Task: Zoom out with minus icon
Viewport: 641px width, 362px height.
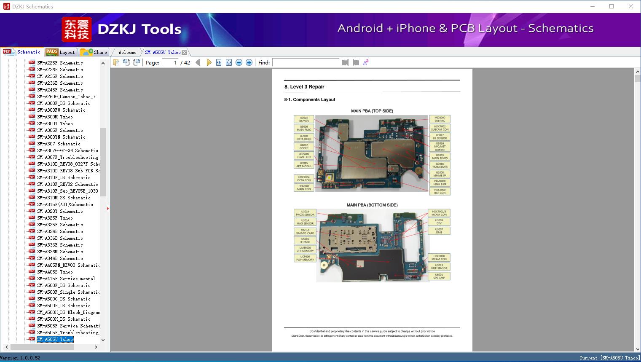Action: [x=239, y=62]
